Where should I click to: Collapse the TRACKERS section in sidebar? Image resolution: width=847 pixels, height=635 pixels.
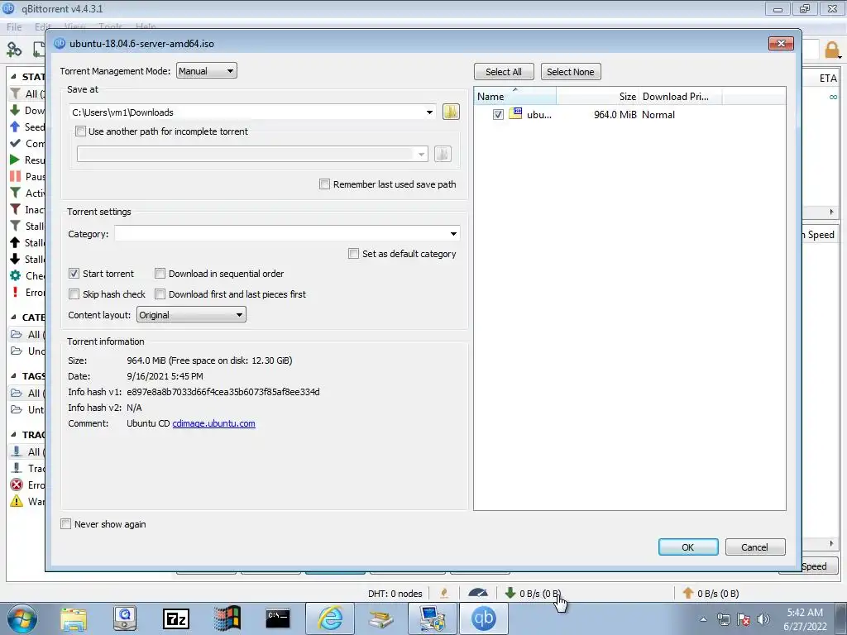pyautogui.click(x=13, y=434)
